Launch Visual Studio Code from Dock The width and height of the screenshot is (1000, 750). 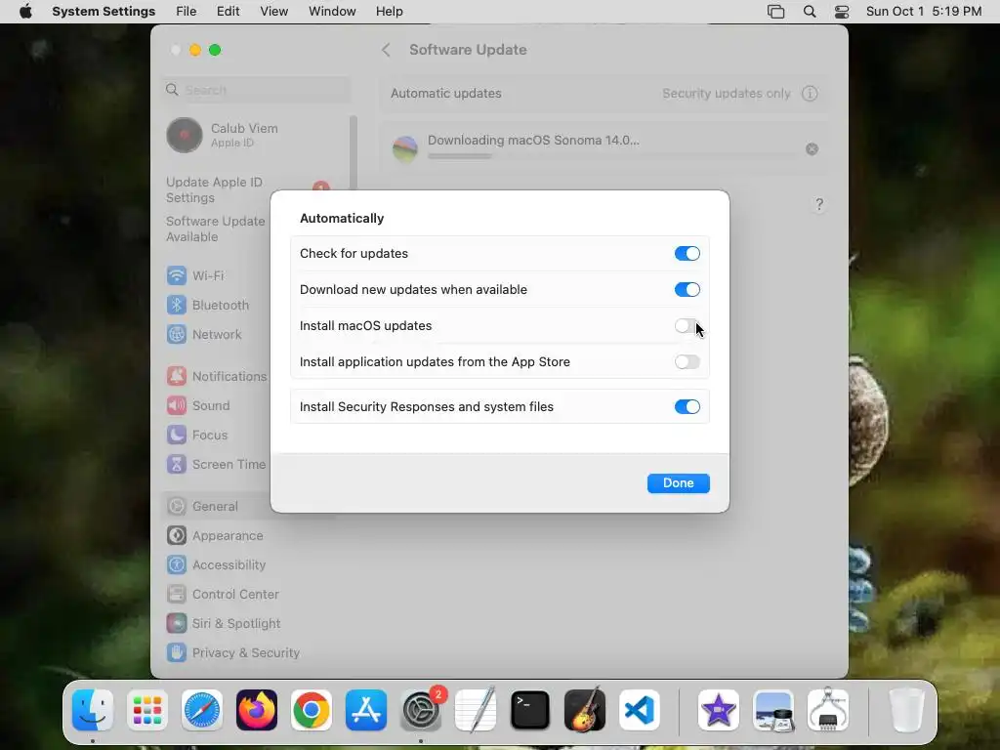tap(640, 710)
